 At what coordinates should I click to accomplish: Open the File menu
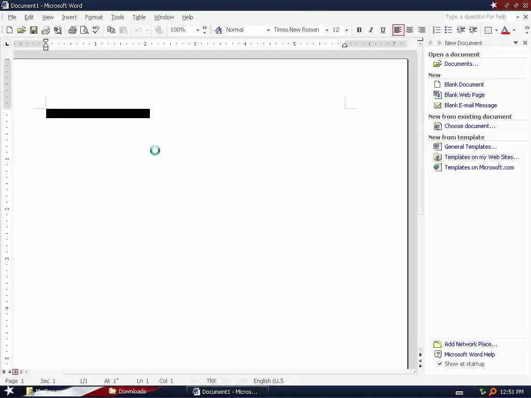(x=12, y=17)
